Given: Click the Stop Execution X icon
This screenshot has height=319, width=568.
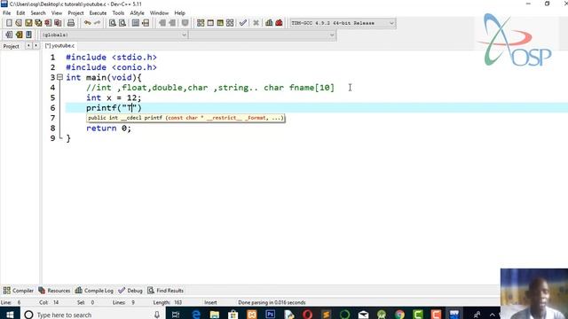Looking at the screenshot, I should pyautogui.click(x=256, y=23).
